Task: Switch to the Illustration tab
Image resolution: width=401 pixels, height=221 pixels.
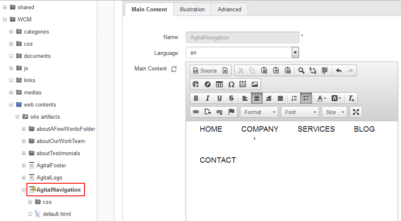Action: [x=192, y=10]
